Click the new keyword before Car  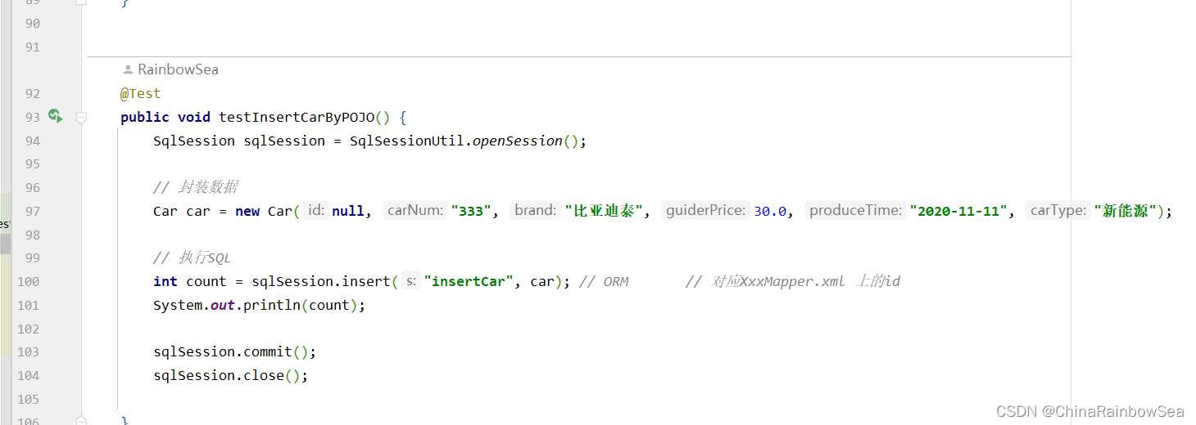tap(247, 211)
